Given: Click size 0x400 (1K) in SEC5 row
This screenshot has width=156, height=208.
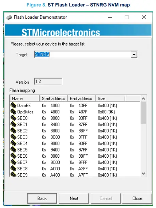Looking at the screenshot, I should pyautogui.click(x=107, y=150).
